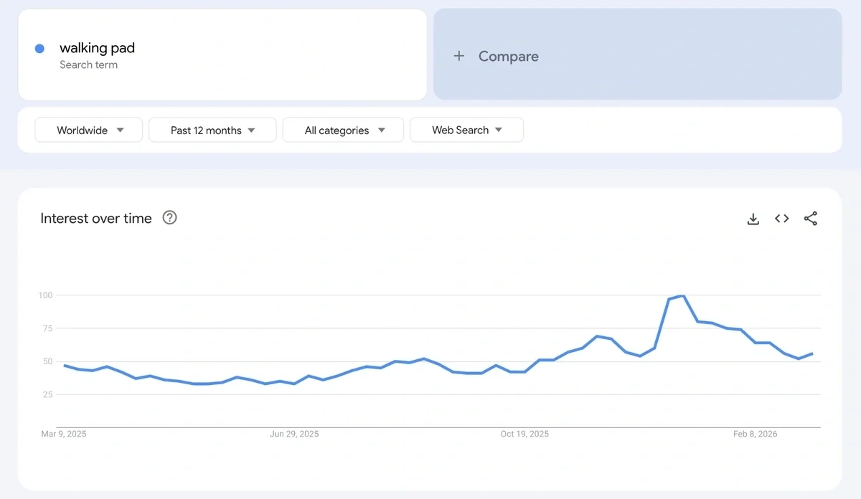Click the Search term label under walking pad
The height and width of the screenshot is (499, 861).
[89, 65]
